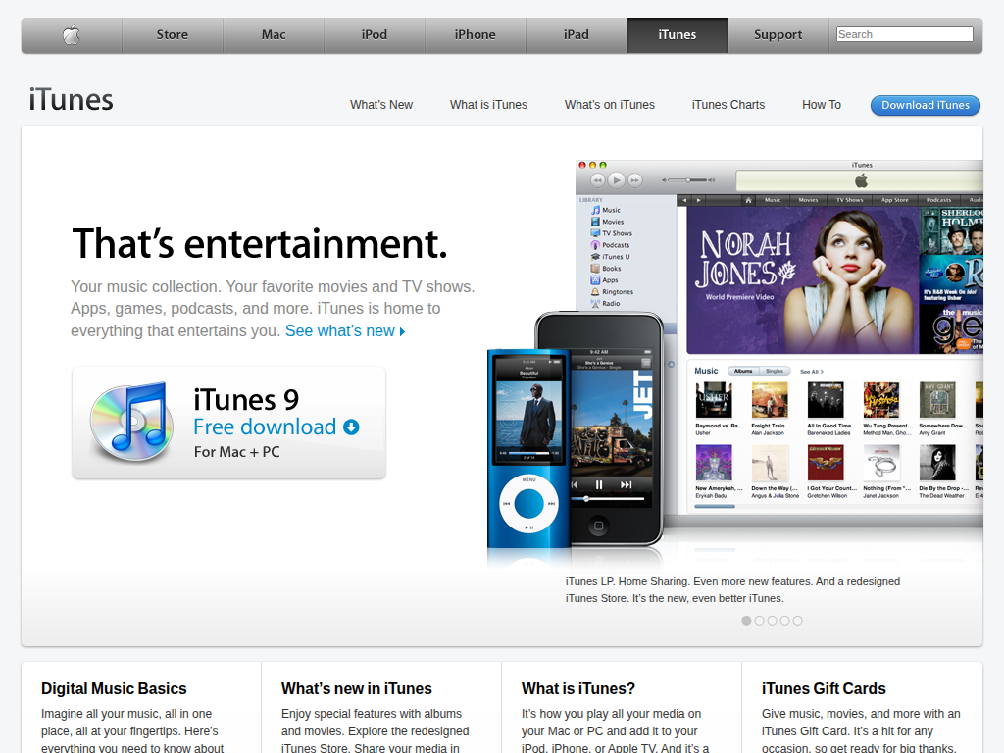Select Books in iTunes sidebar
The height and width of the screenshot is (753, 1004).
[x=606, y=269]
